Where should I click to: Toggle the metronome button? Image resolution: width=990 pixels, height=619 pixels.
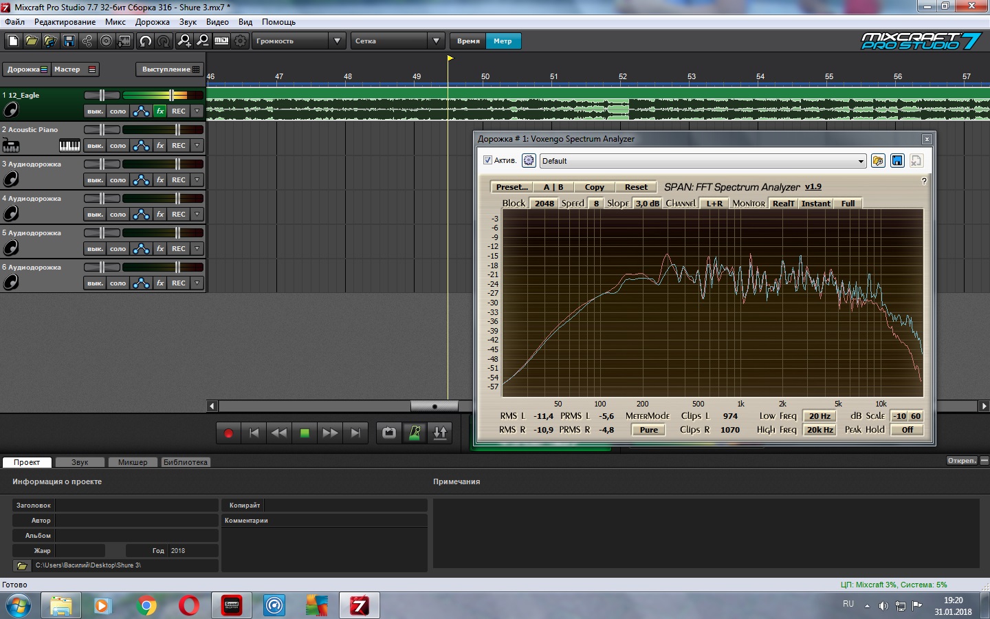tap(415, 433)
